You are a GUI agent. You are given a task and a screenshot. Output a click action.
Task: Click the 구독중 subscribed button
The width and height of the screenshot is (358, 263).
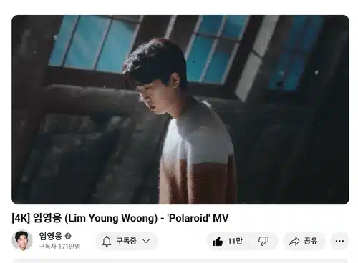pyautogui.click(x=127, y=241)
